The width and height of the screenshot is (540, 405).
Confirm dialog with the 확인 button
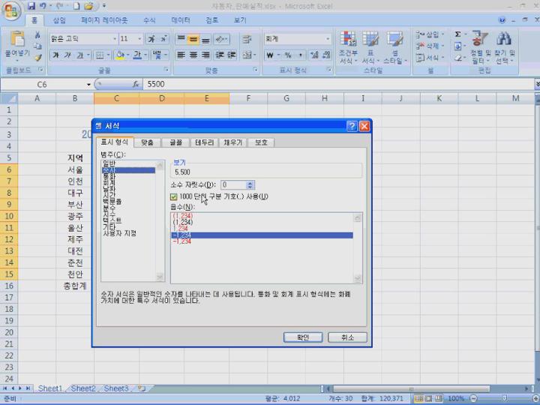[x=303, y=337]
